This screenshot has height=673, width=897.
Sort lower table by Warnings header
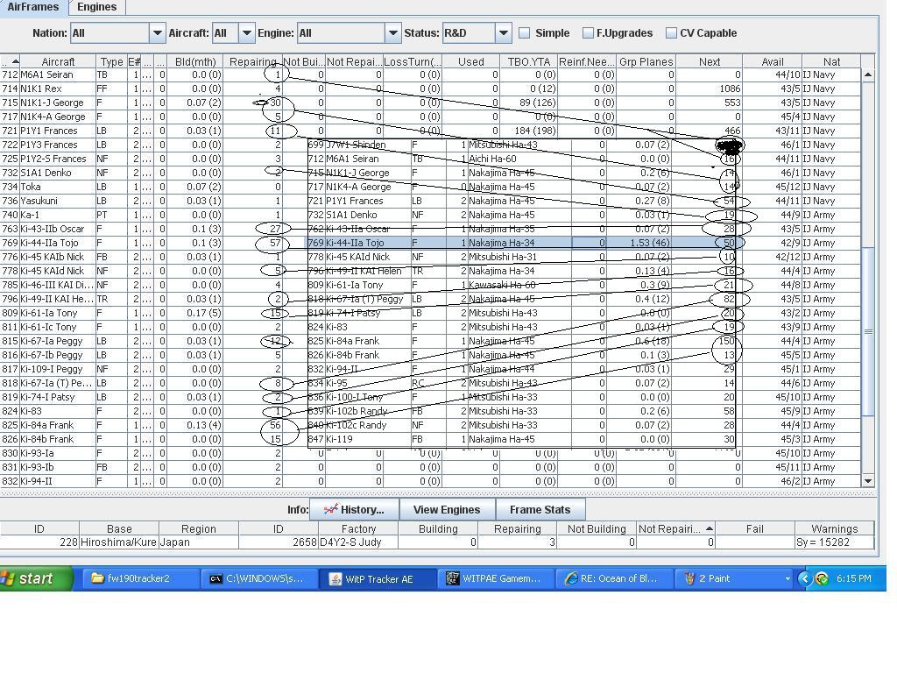click(x=834, y=528)
